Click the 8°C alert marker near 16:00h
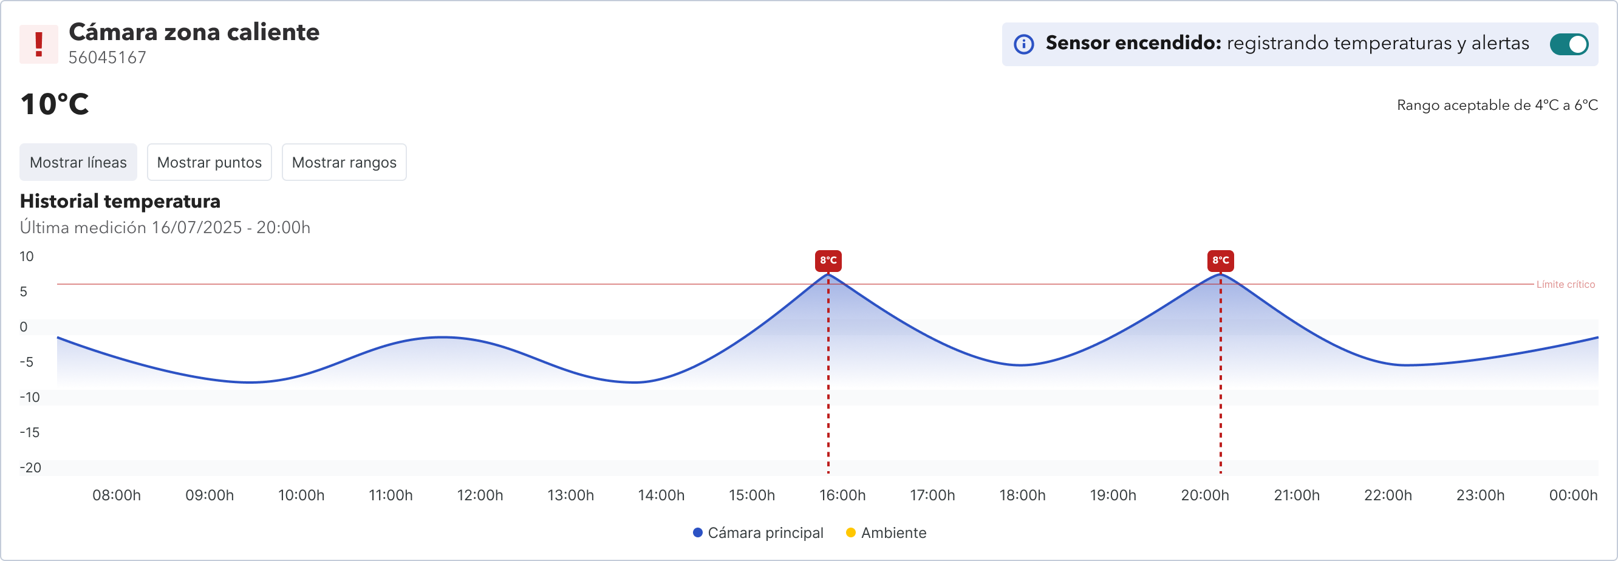 [x=828, y=260]
